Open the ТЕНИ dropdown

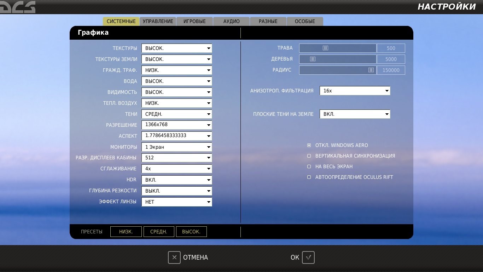click(177, 114)
